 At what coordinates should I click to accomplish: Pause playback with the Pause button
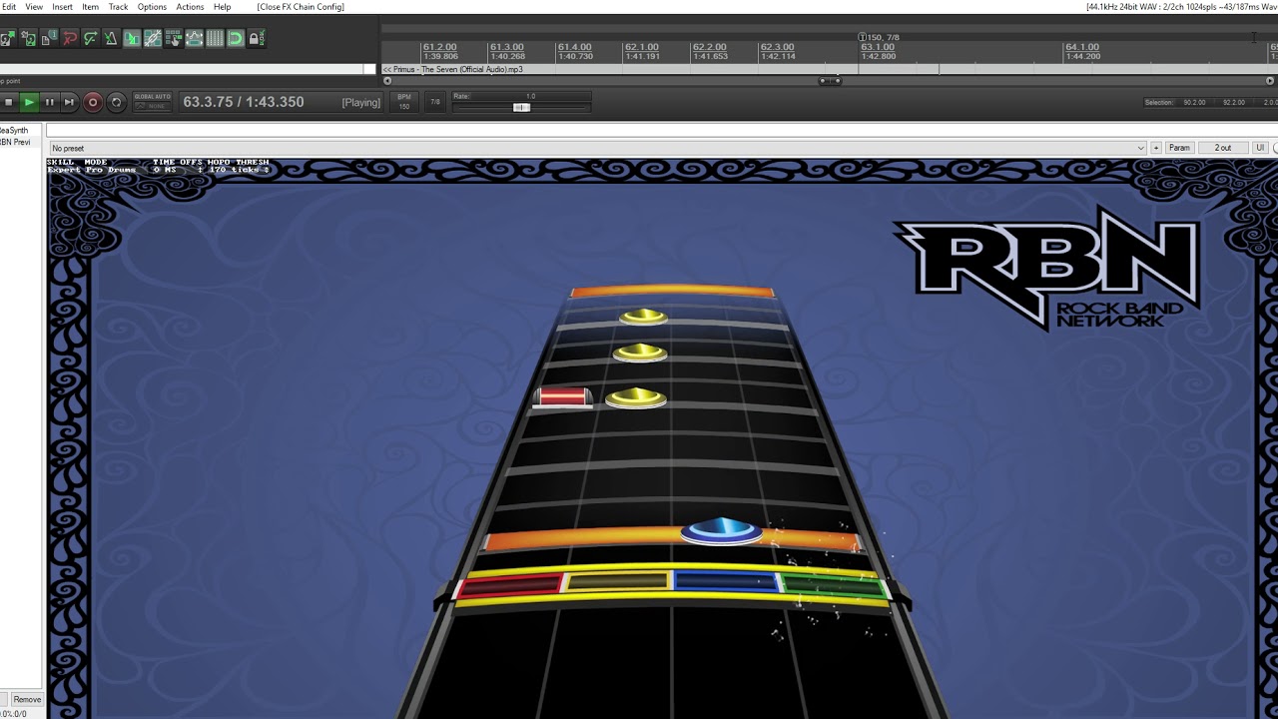tap(49, 102)
